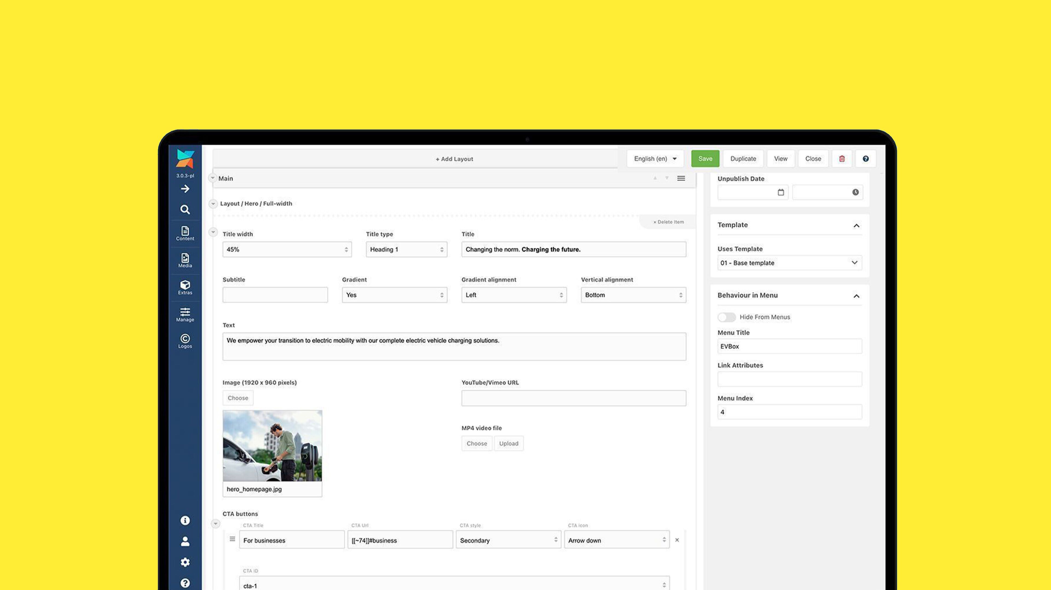Focus the Link Attributes field
The image size is (1051, 590).
(x=789, y=379)
